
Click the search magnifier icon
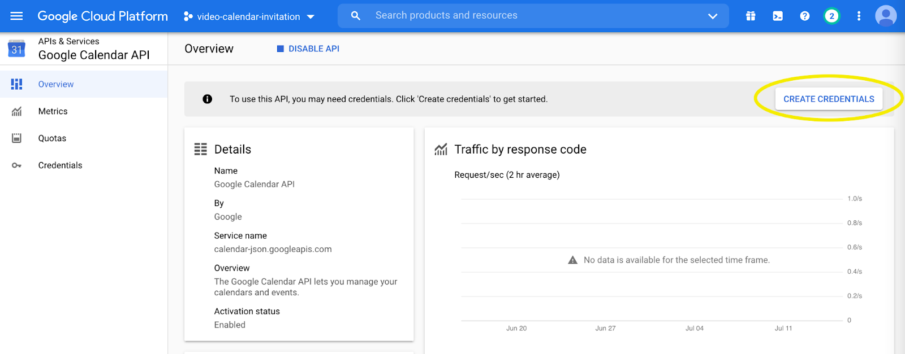point(356,16)
